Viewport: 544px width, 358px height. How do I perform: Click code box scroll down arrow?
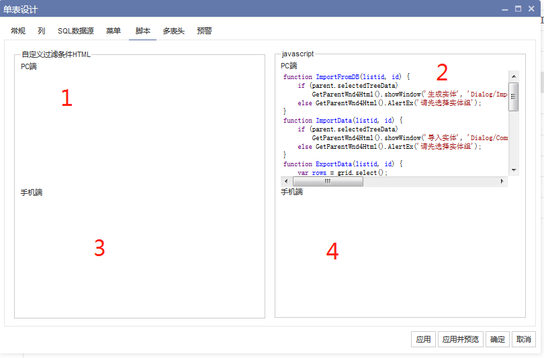click(514, 170)
